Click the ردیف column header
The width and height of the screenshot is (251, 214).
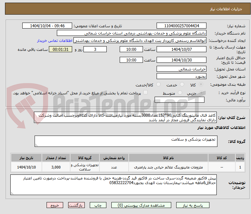[x=240, y=158]
